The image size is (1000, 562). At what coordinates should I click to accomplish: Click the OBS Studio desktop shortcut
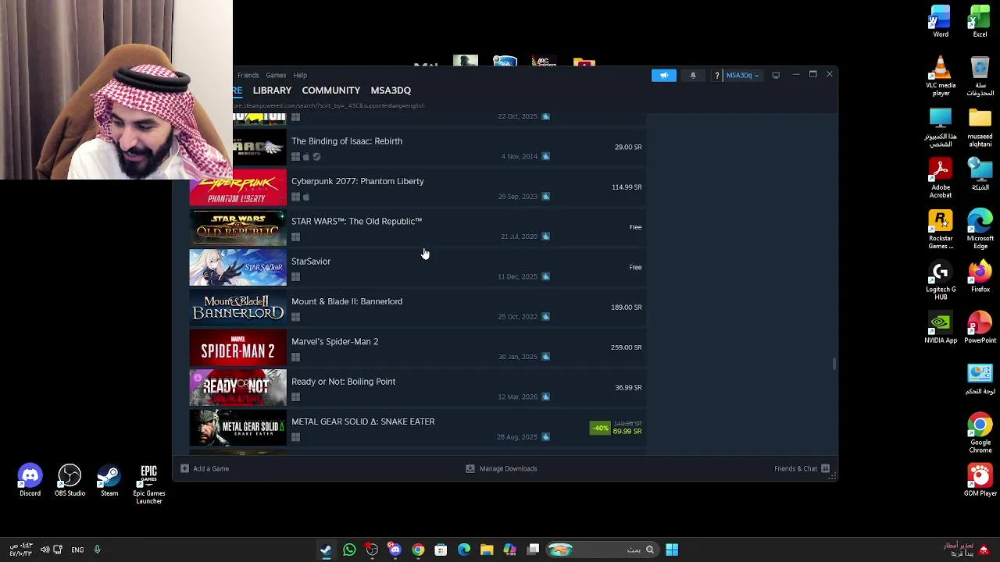point(70,480)
